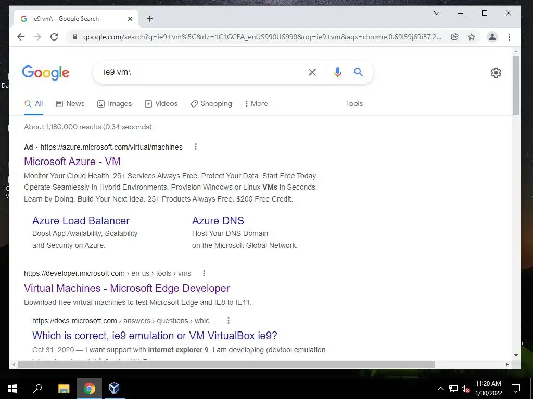Clear the search box with the X icon
533x399 pixels.
(x=312, y=72)
